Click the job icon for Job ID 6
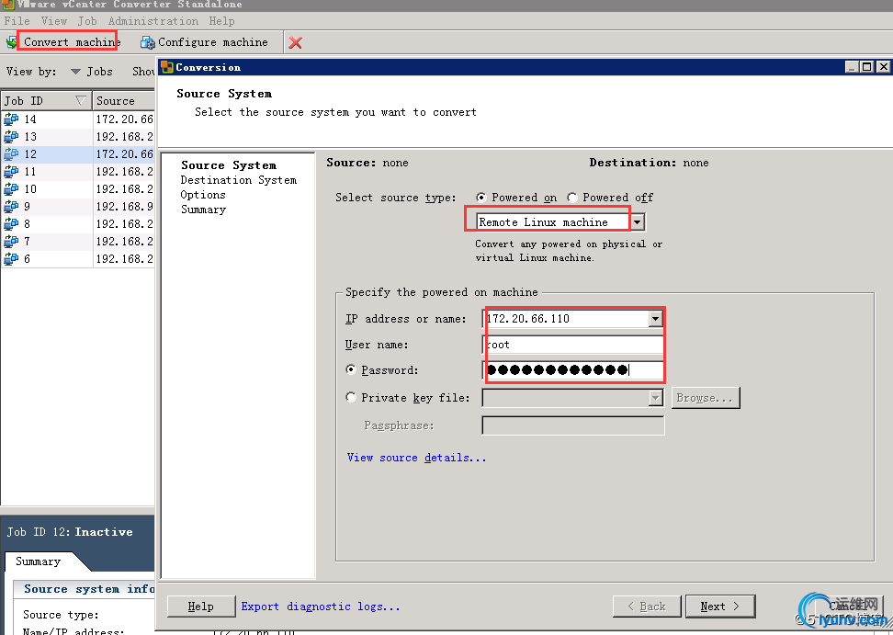This screenshot has height=635, width=893. 11,259
